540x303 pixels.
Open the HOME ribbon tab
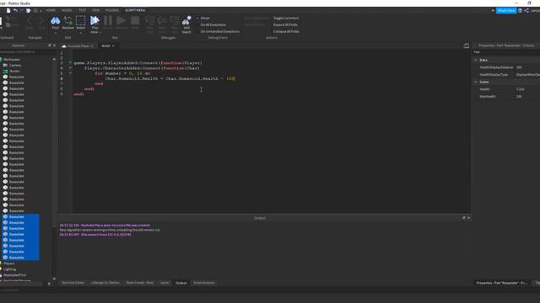(x=51, y=10)
